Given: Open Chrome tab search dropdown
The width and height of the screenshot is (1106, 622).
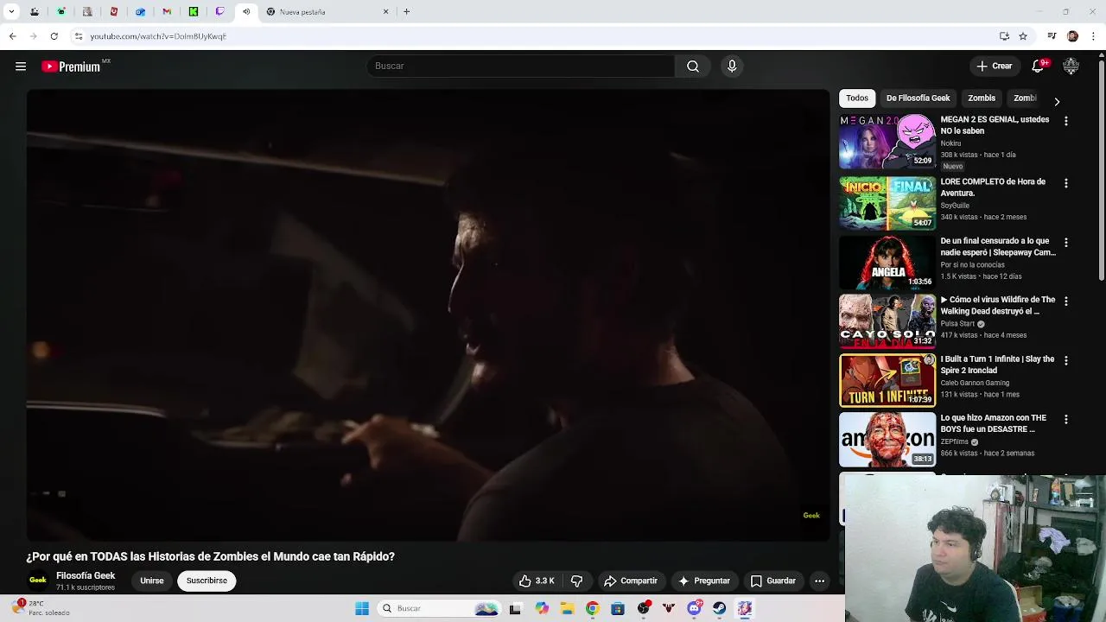Looking at the screenshot, I should pos(11,12).
